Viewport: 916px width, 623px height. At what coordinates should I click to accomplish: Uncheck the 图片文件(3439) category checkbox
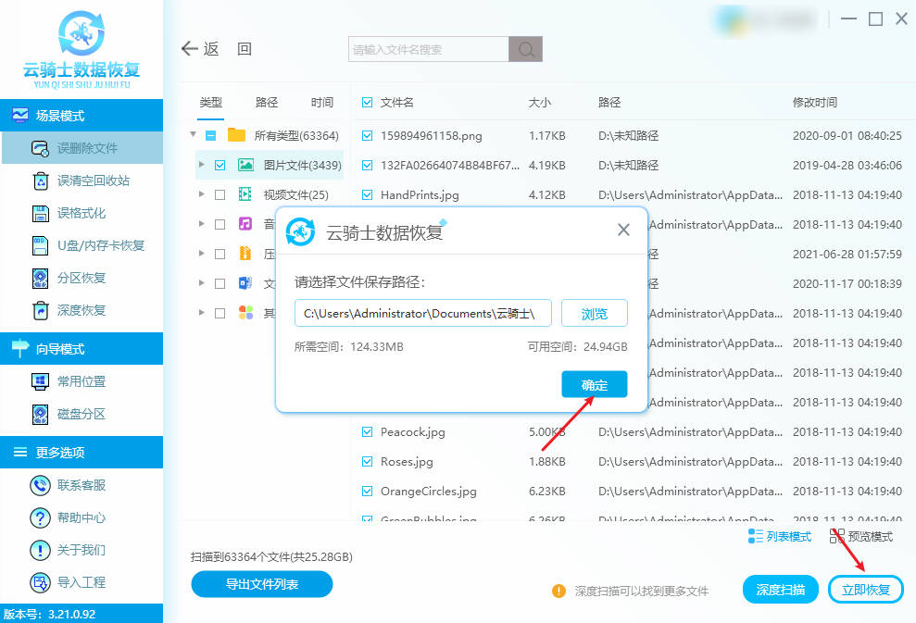coord(220,165)
